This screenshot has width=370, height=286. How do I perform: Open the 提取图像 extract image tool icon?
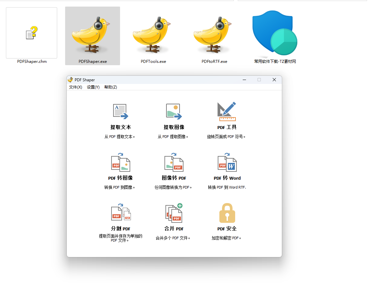[x=174, y=111]
